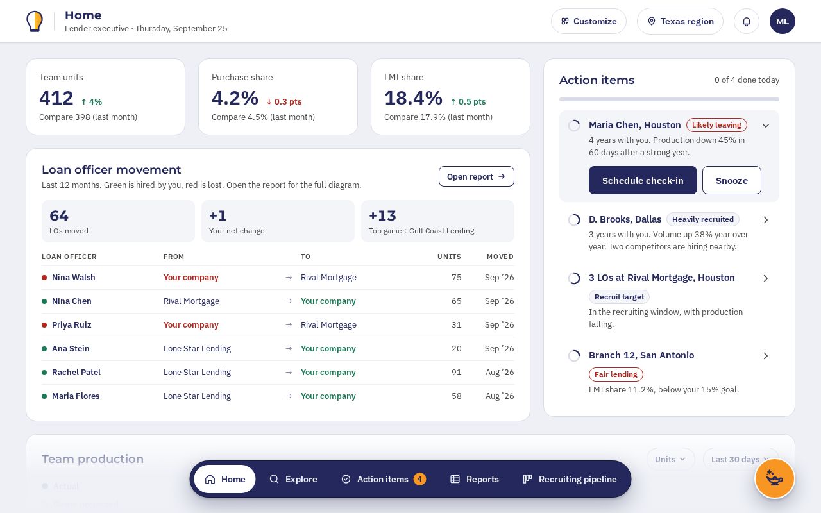
Task: Open the Purchase share card
Action: pos(278,97)
